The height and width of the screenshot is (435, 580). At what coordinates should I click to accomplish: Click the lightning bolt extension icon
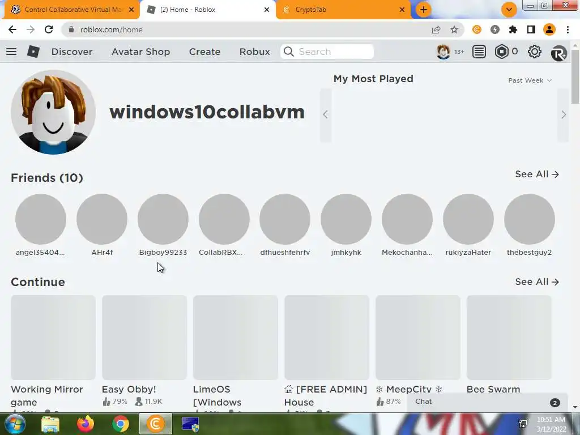[495, 29]
